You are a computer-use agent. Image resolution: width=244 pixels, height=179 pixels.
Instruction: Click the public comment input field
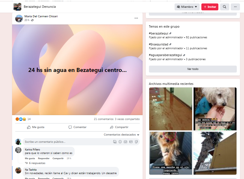tap(68, 142)
